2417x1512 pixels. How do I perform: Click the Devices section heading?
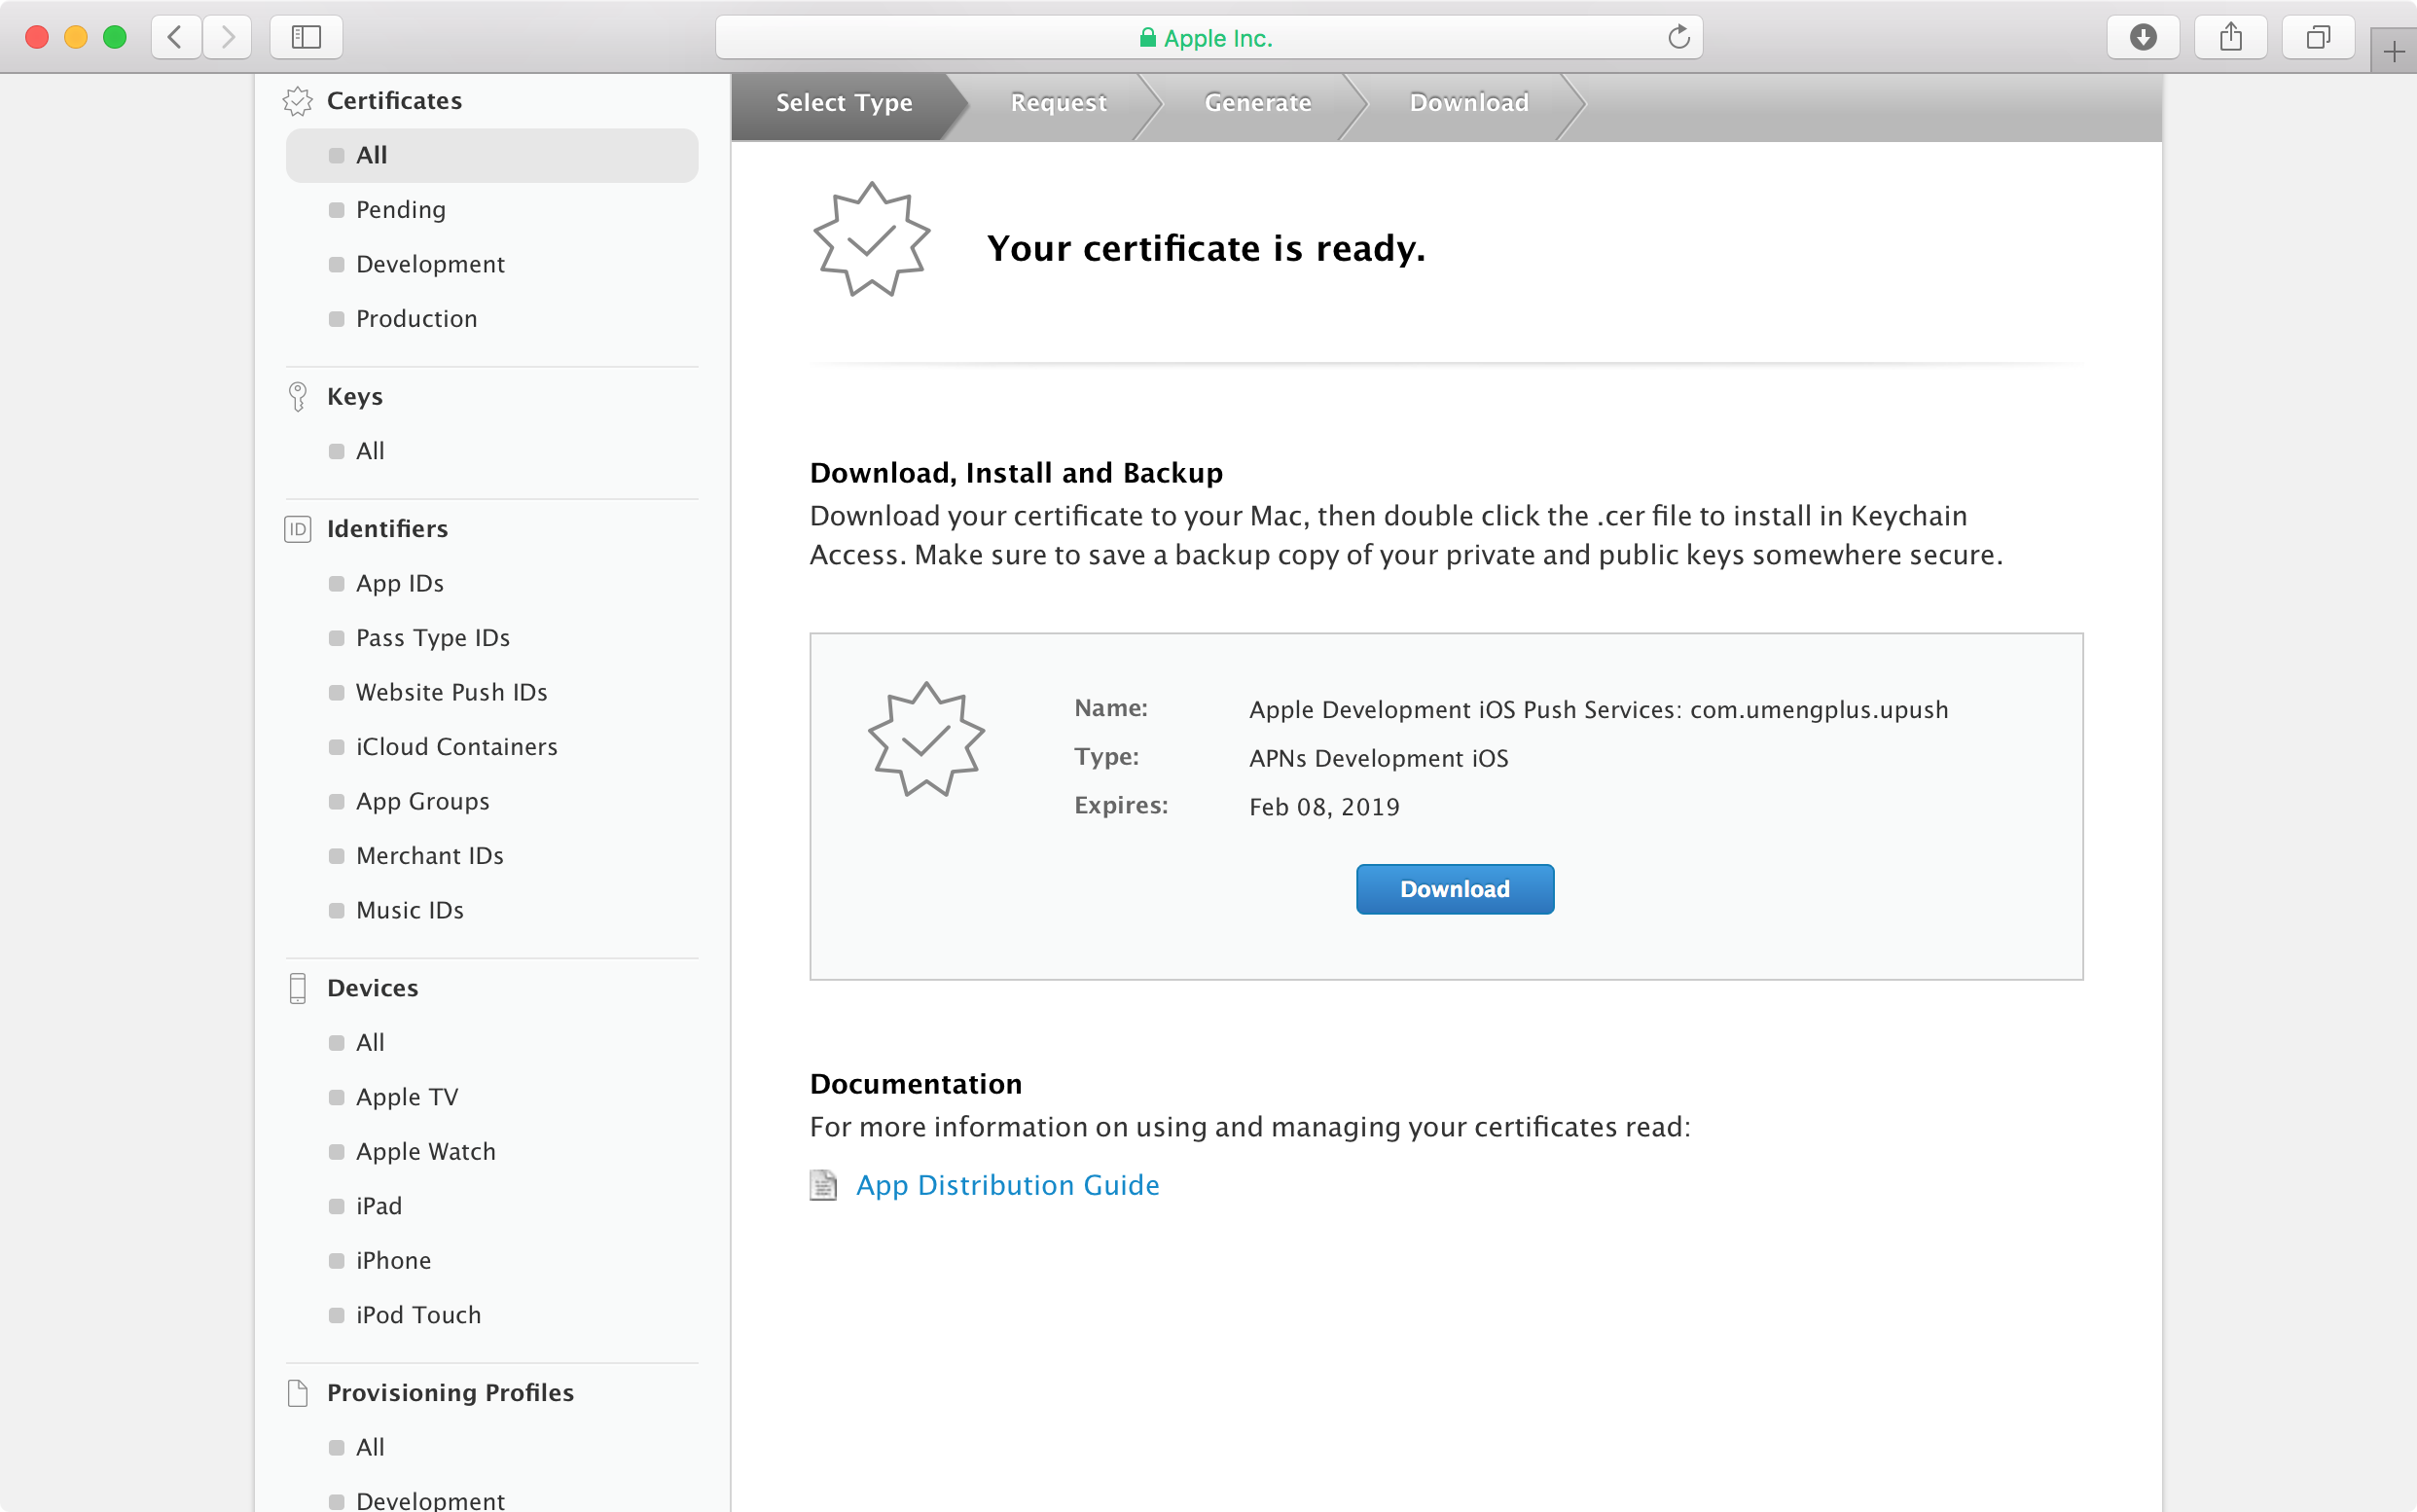point(372,988)
